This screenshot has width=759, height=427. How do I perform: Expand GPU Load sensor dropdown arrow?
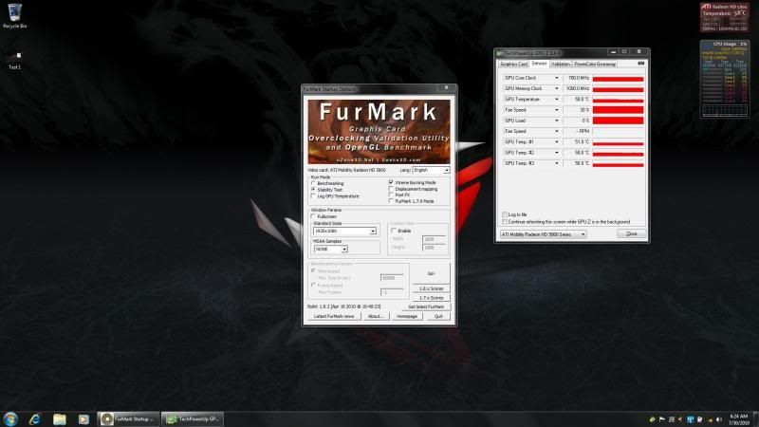pos(556,121)
